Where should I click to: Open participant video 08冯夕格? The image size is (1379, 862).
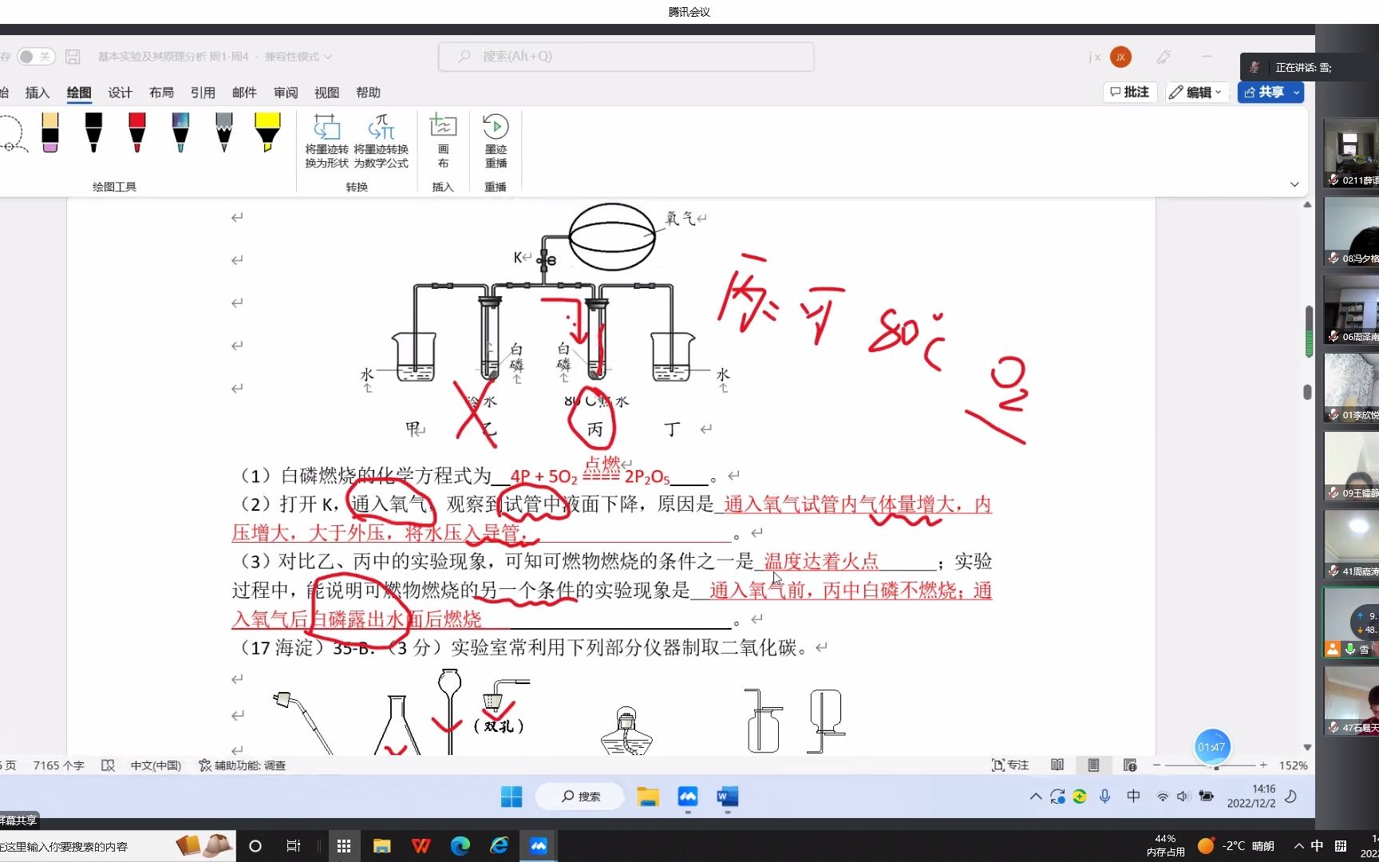point(1351,231)
